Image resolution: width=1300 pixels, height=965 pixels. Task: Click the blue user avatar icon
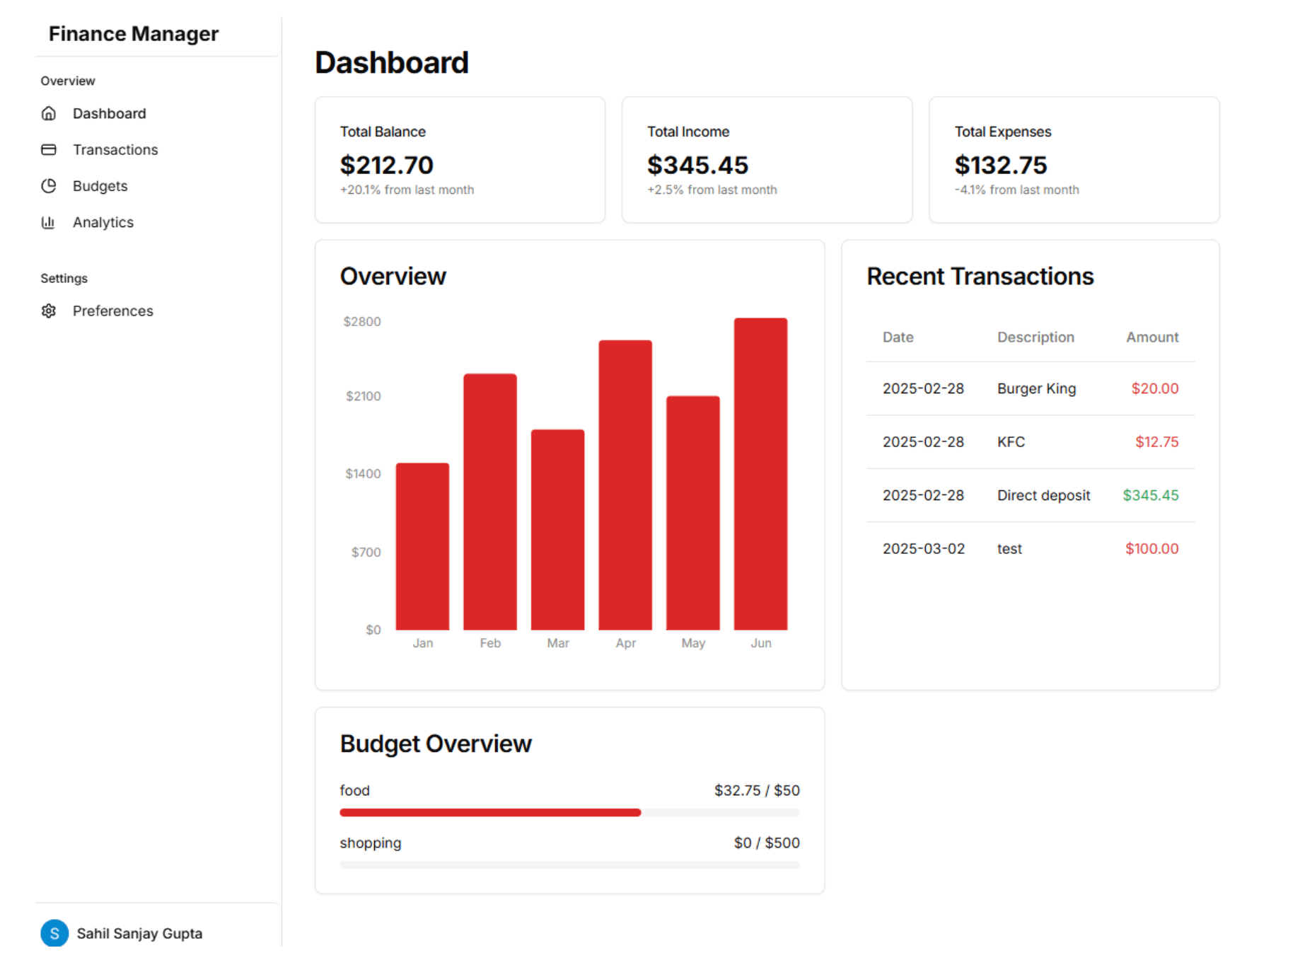point(54,933)
